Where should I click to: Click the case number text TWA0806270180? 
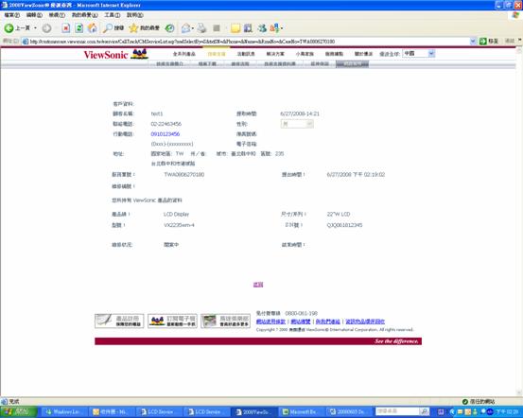click(x=184, y=174)
